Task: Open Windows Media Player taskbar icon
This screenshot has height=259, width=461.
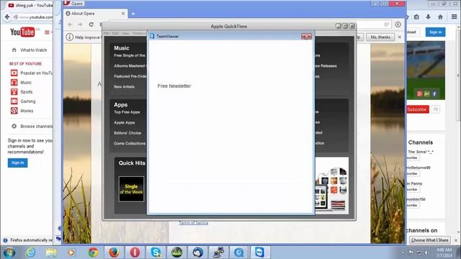Action: tap(71, 253)
